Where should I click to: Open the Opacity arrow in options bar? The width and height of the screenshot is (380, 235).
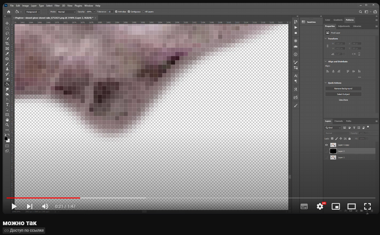[x=94, y=12]
